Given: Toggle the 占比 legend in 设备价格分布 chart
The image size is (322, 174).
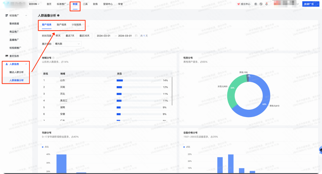Looking at the screenshot, I should (187, 147).
